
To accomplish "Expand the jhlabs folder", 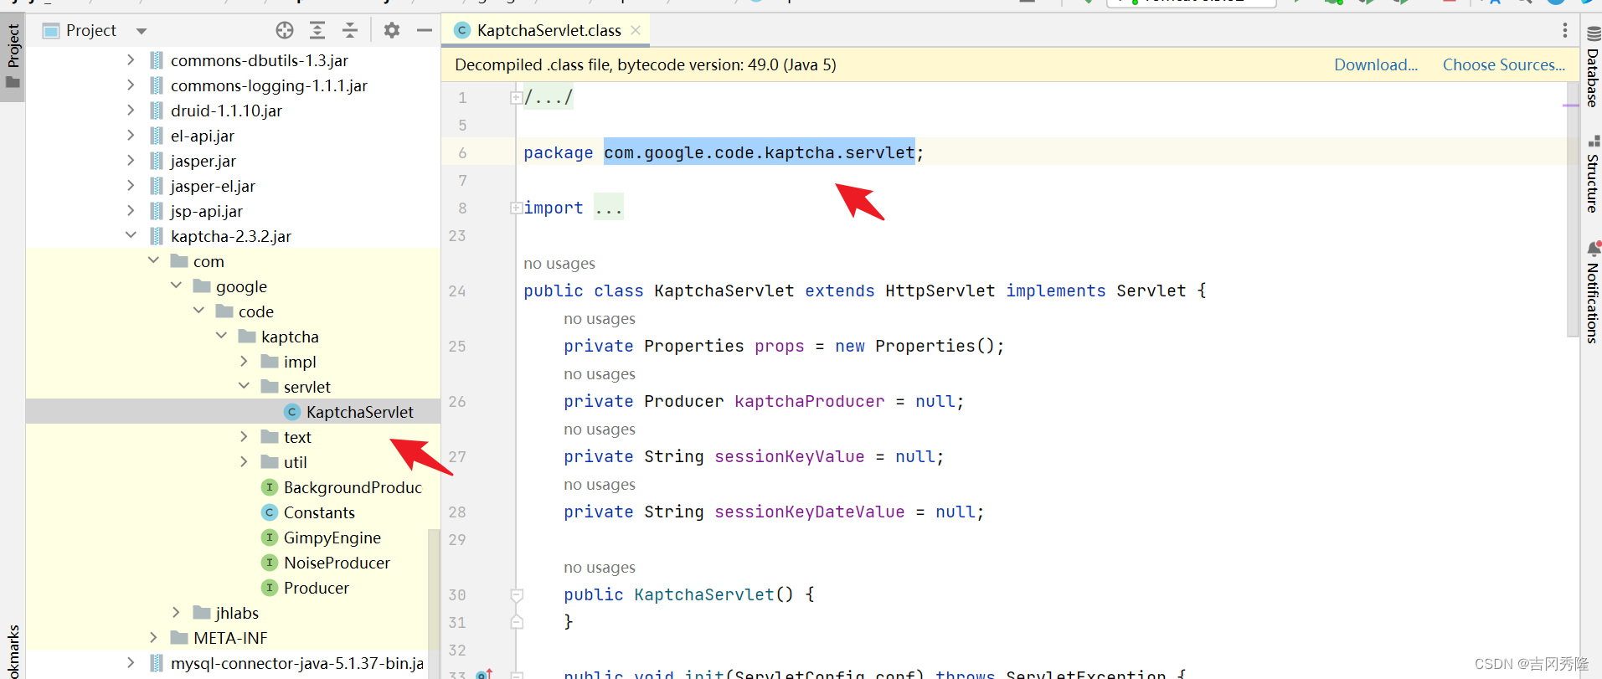I will point(176,613).
